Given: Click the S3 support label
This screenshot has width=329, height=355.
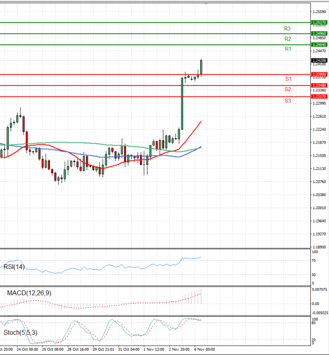Looking at the screenshot, I should (x=287, y=100).
